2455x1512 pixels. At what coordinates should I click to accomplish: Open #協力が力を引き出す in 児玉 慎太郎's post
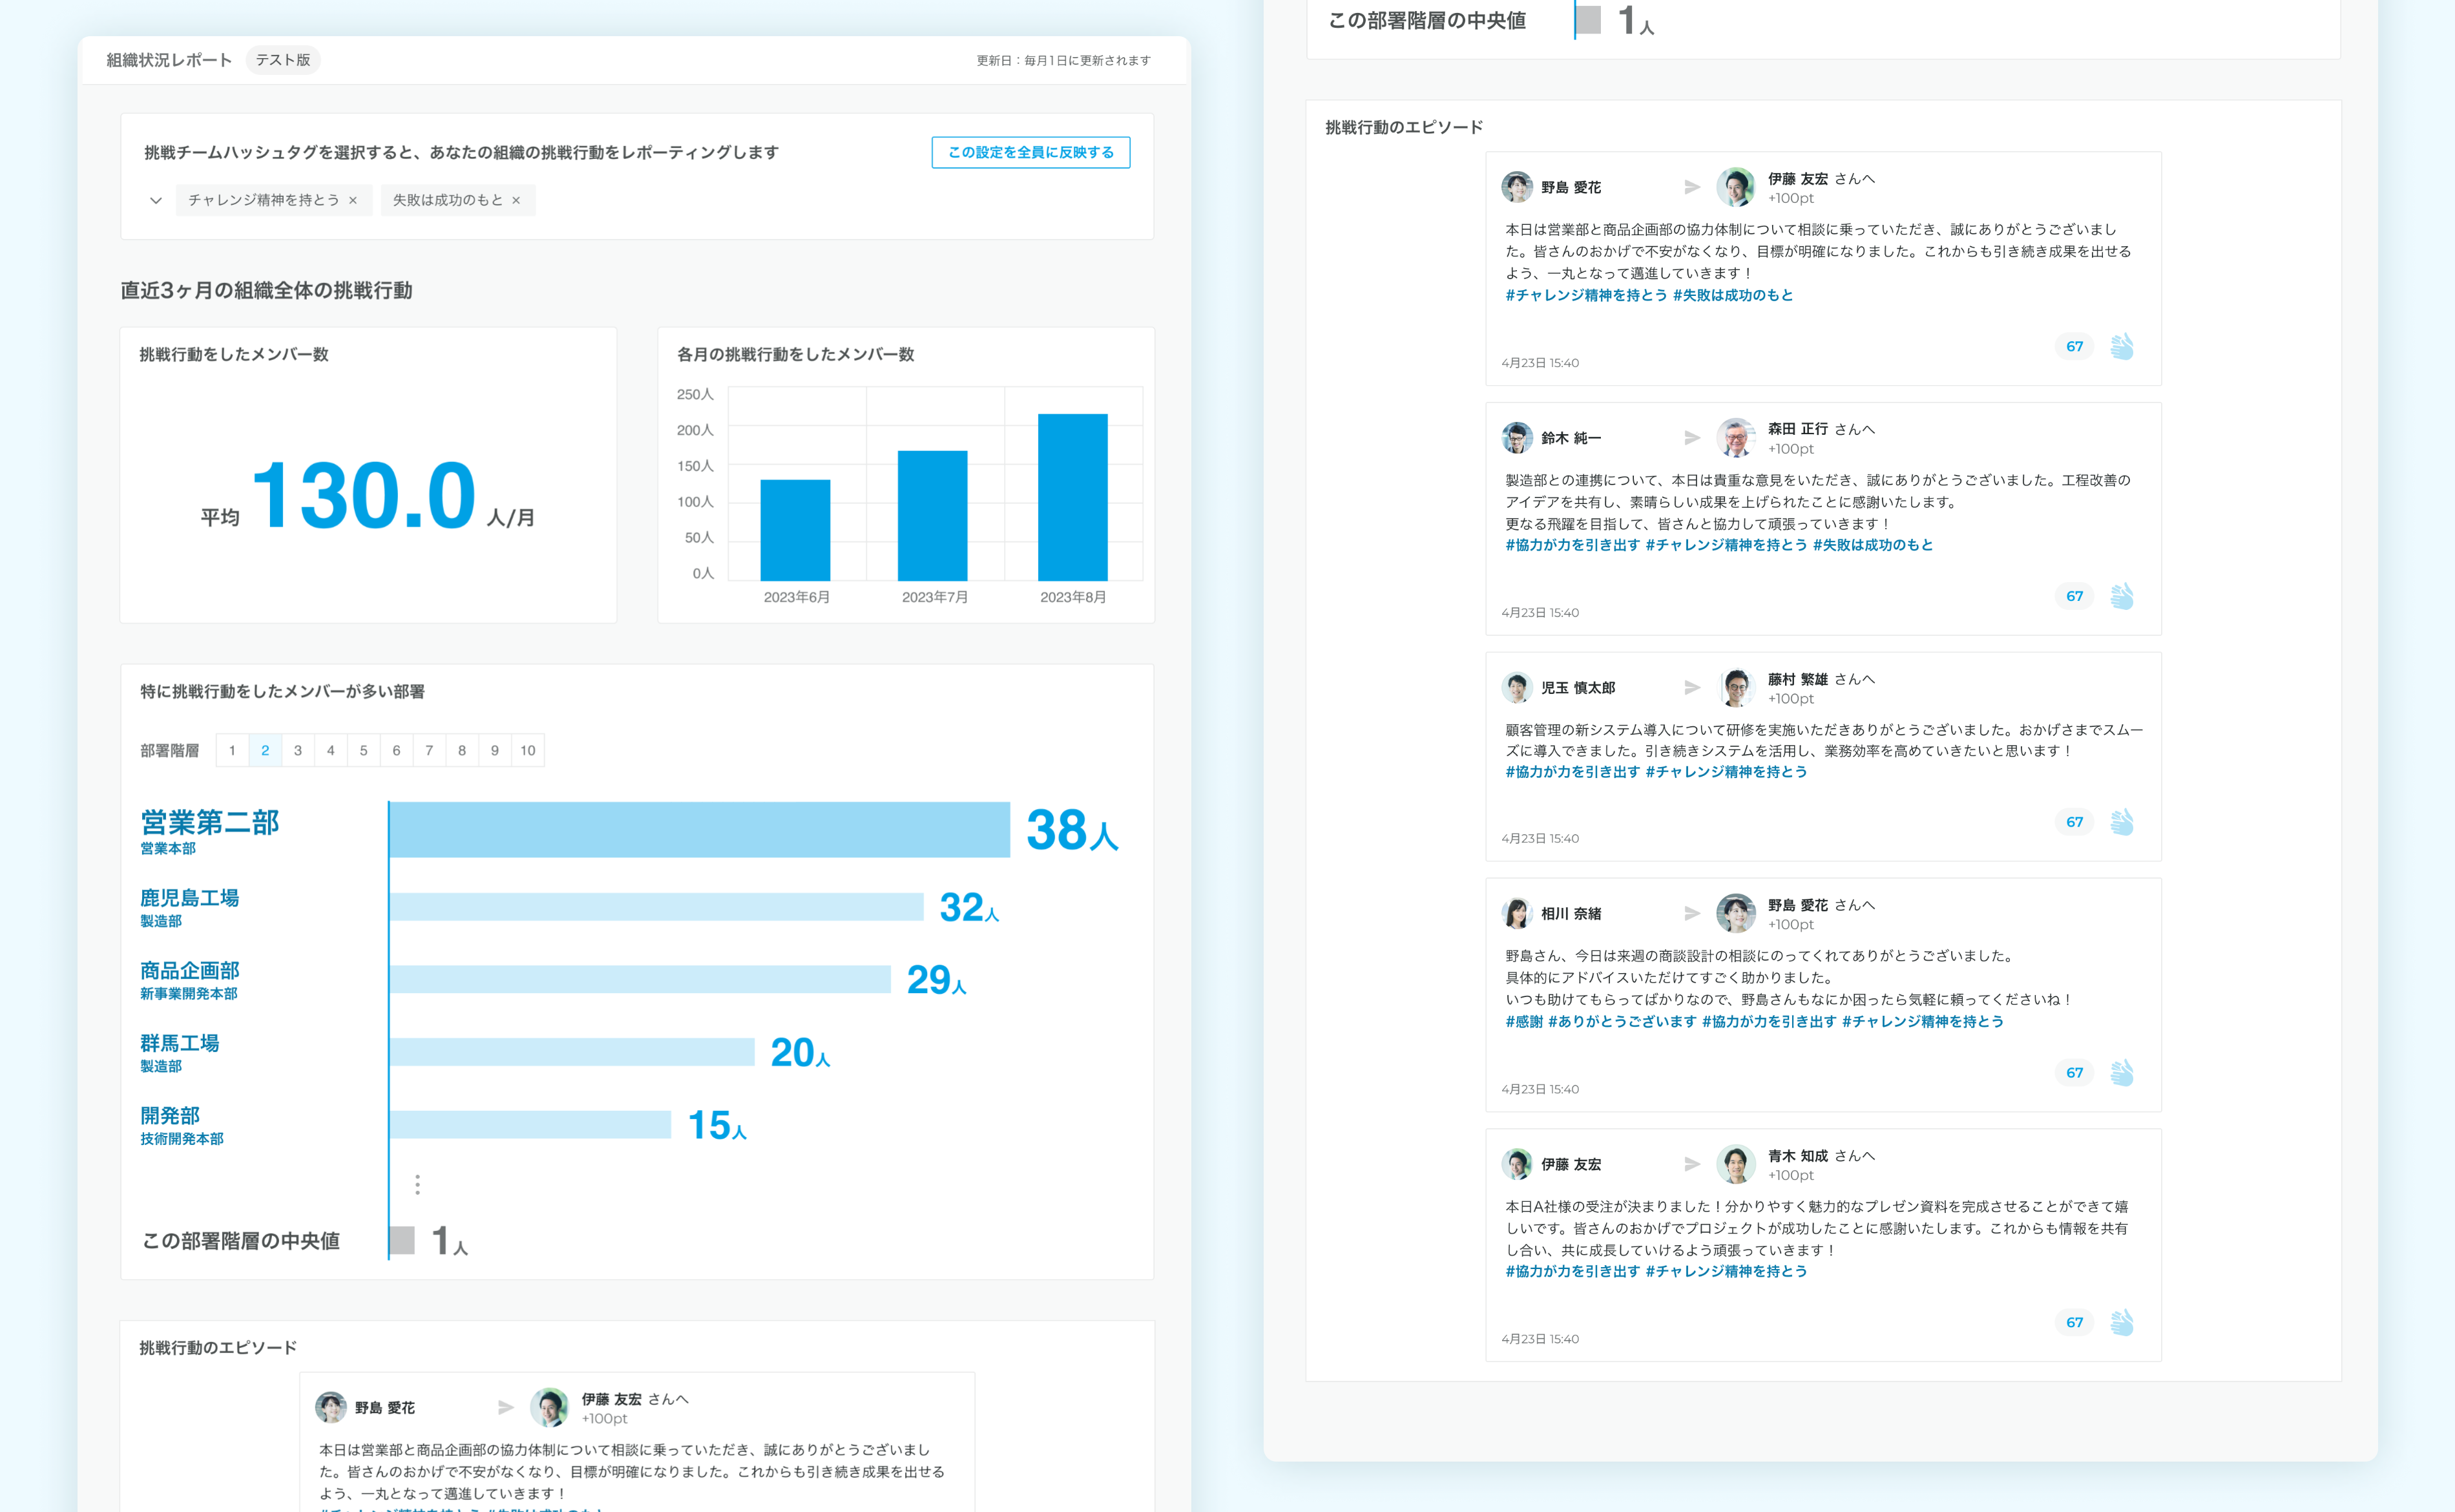pyautogui.click(x=1572, y=772)
